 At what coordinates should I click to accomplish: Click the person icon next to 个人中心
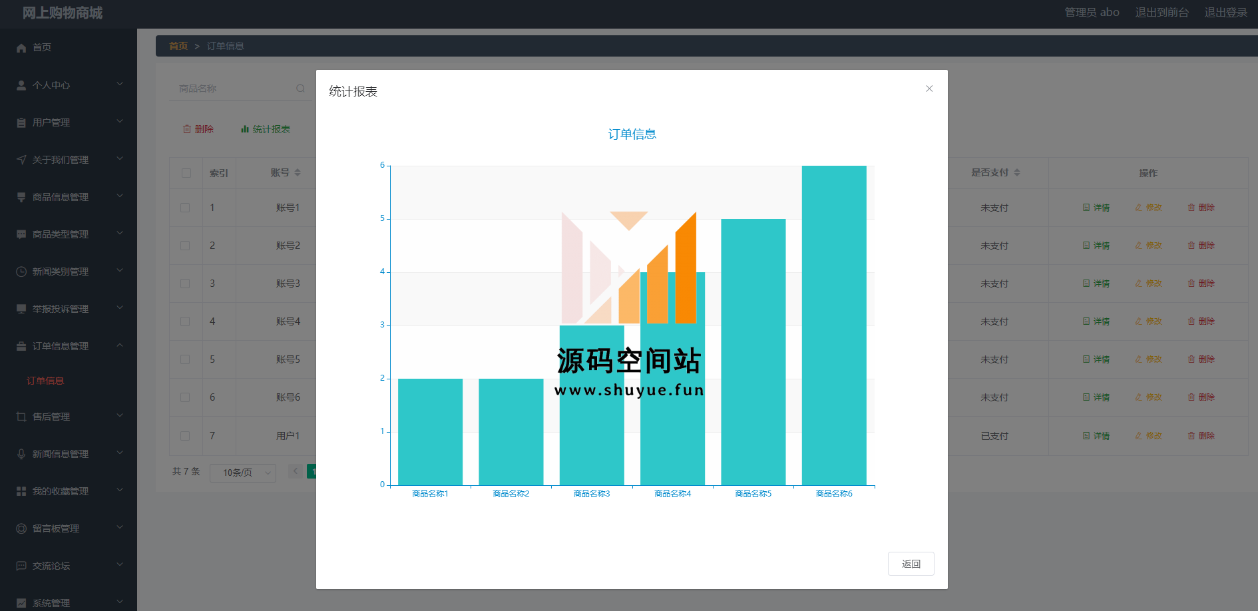point(21,85)
